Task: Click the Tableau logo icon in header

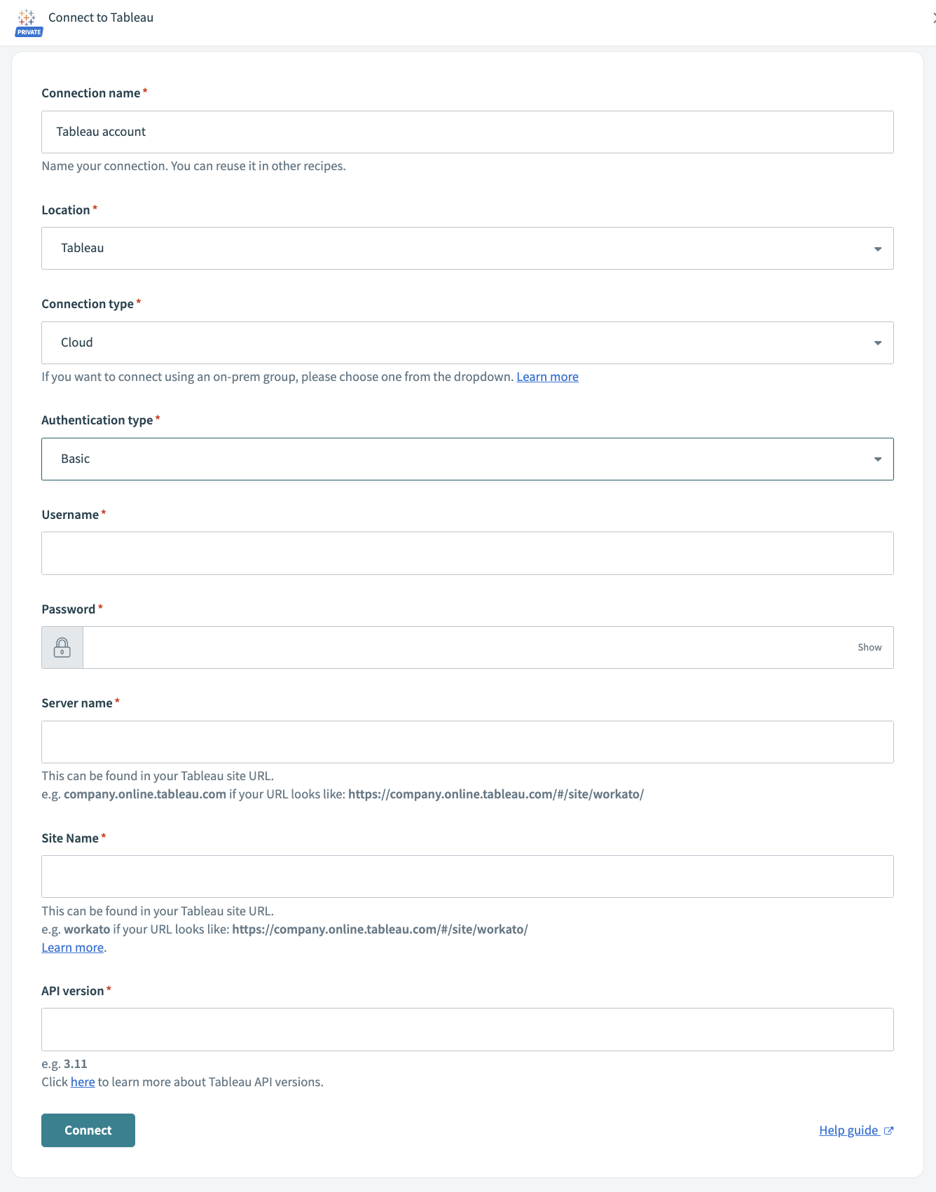Action: click(27, 18)
